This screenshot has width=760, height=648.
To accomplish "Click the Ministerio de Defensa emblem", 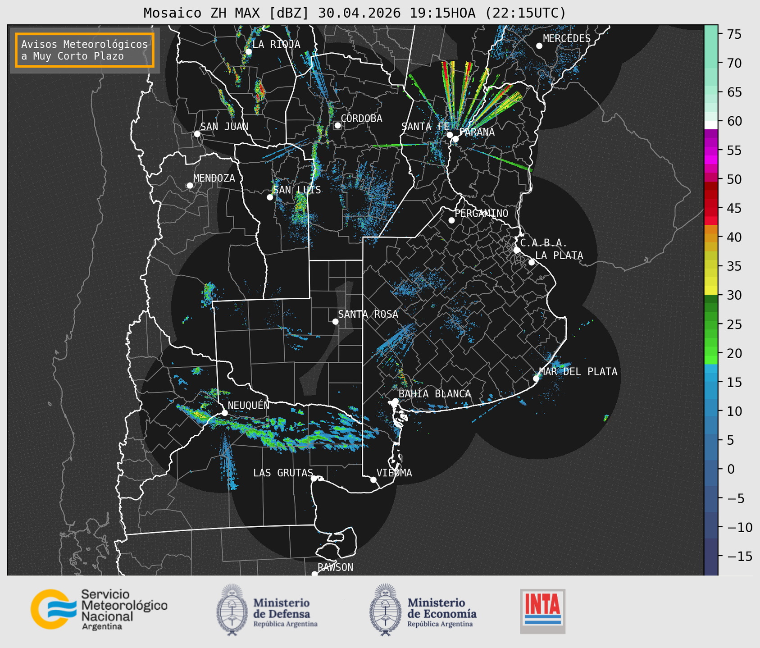I will coord(232,609).
